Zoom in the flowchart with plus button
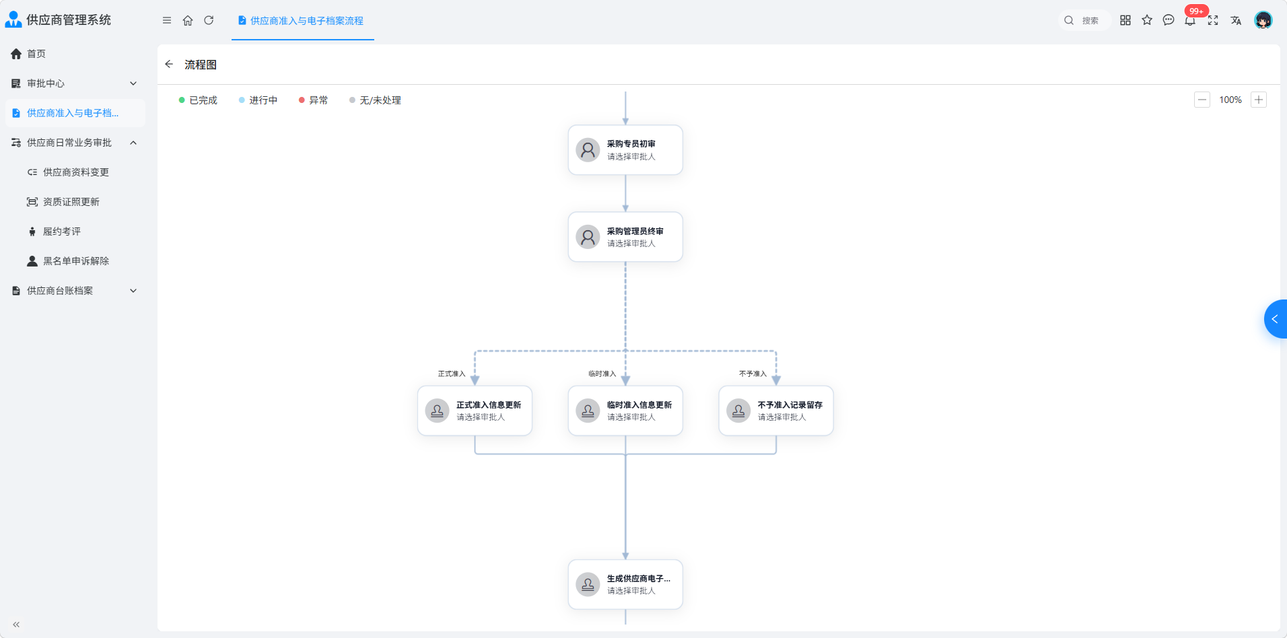Image resolution: width=1287 pixels, height=638 pixels. [x=1259, y=100]
